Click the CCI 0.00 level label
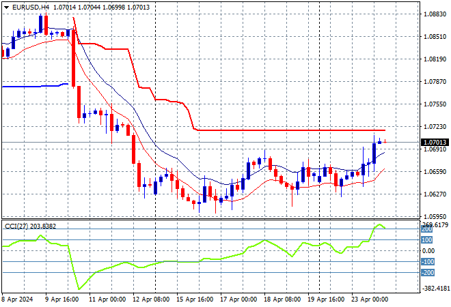The image size is (451, 307). tap(428, 251)
